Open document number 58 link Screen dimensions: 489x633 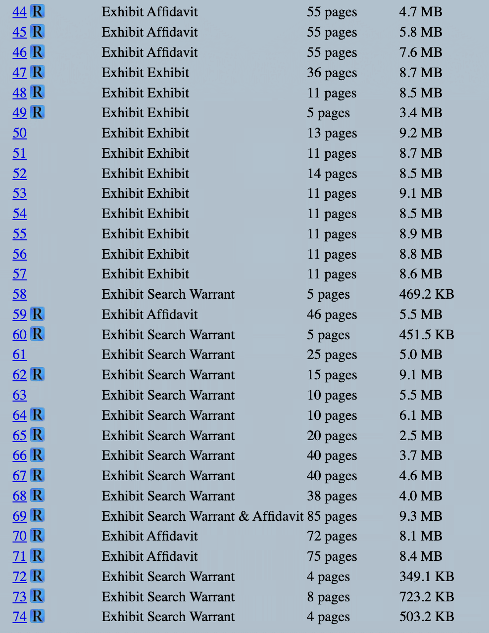[20, 294]
